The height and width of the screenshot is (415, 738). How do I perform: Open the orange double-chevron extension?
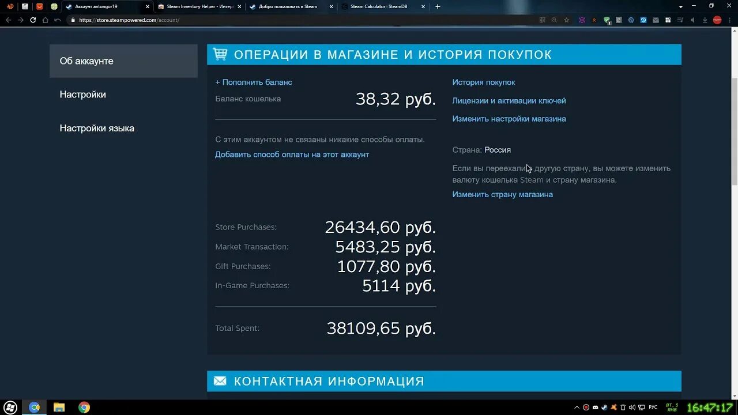click(x=594, y=20)
